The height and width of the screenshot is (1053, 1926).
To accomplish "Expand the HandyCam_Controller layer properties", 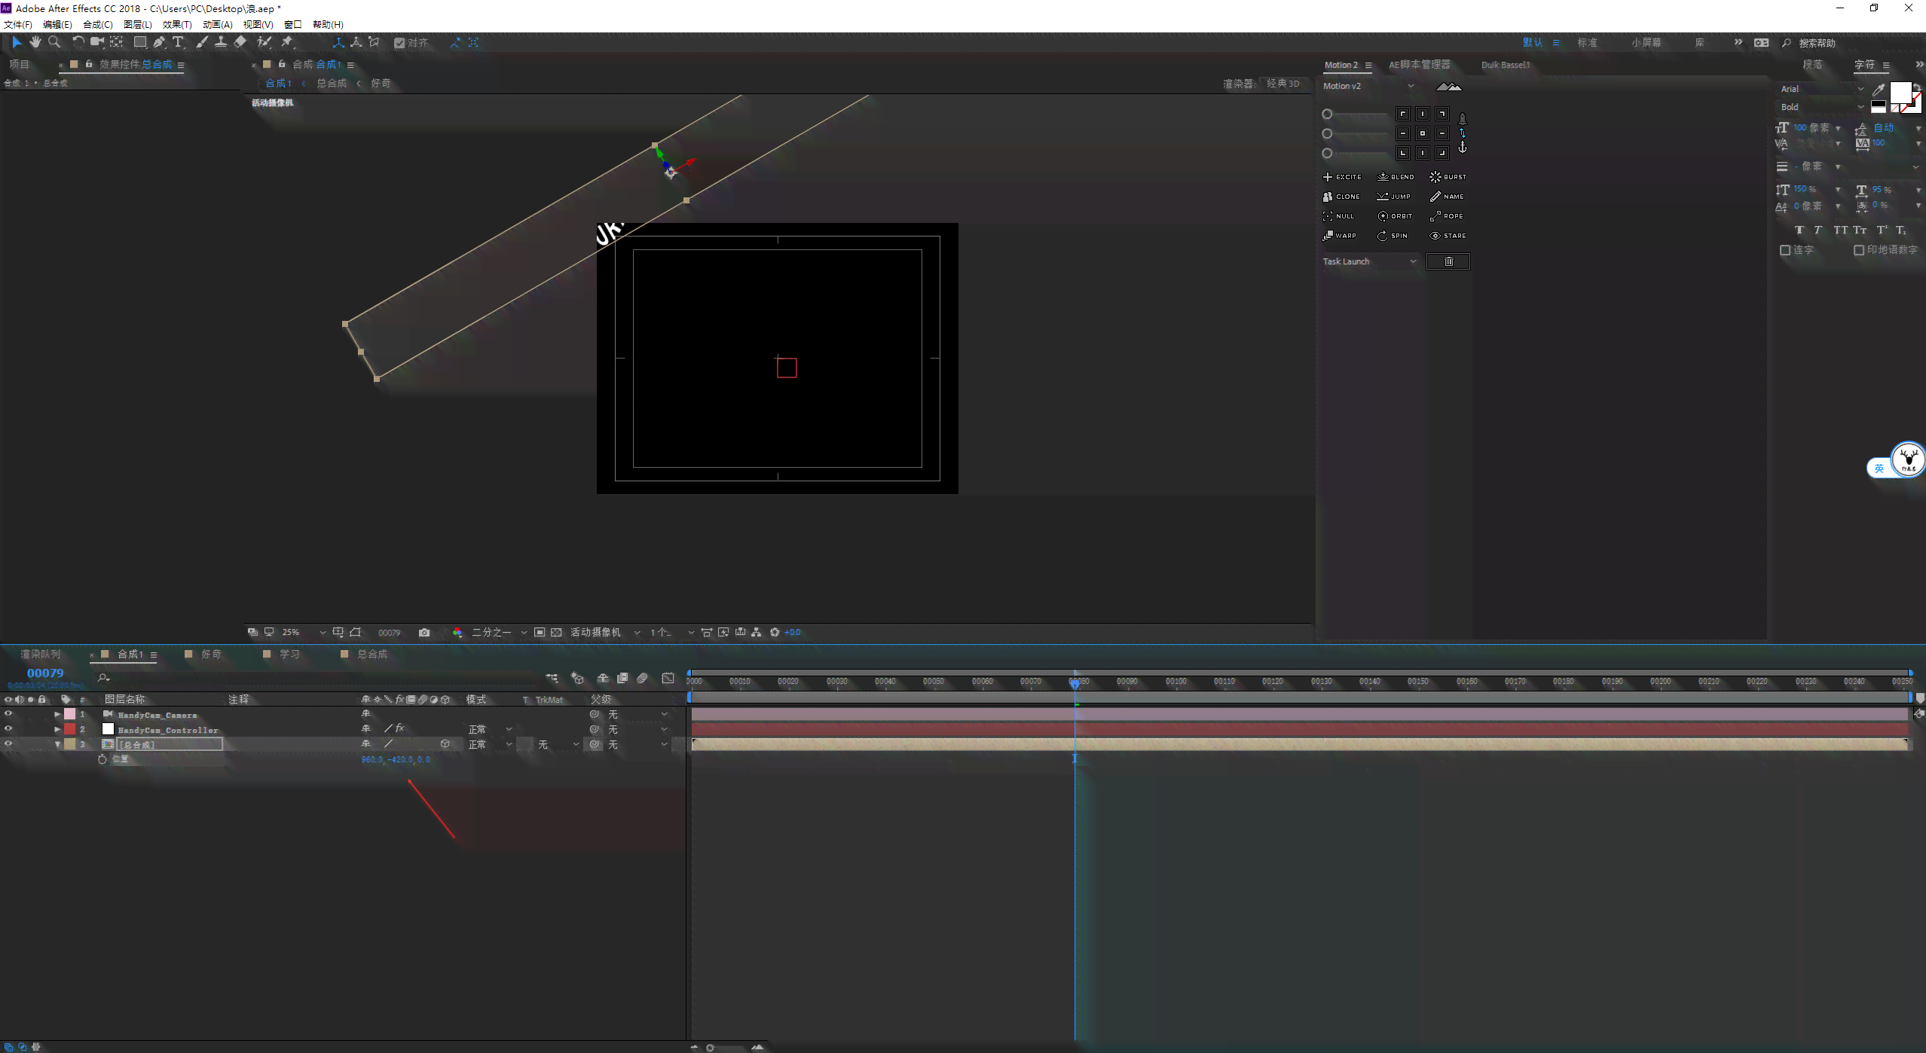I will (57, 729).
